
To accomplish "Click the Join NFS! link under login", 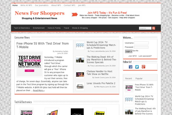I will click(133, 56).
